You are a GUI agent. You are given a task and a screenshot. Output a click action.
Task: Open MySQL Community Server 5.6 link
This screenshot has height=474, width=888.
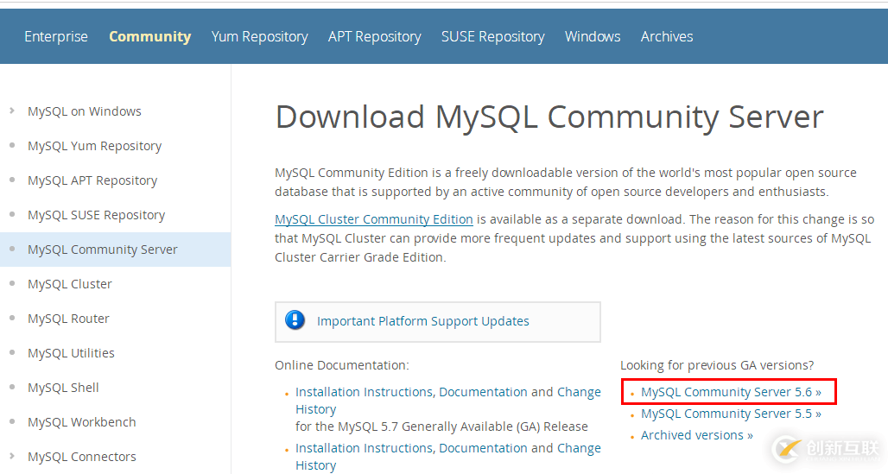click(731, 392)
